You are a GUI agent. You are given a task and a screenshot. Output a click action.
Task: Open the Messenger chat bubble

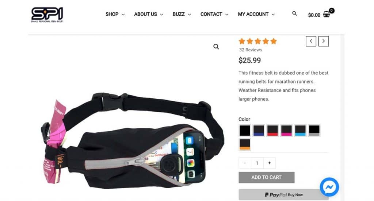329,187
